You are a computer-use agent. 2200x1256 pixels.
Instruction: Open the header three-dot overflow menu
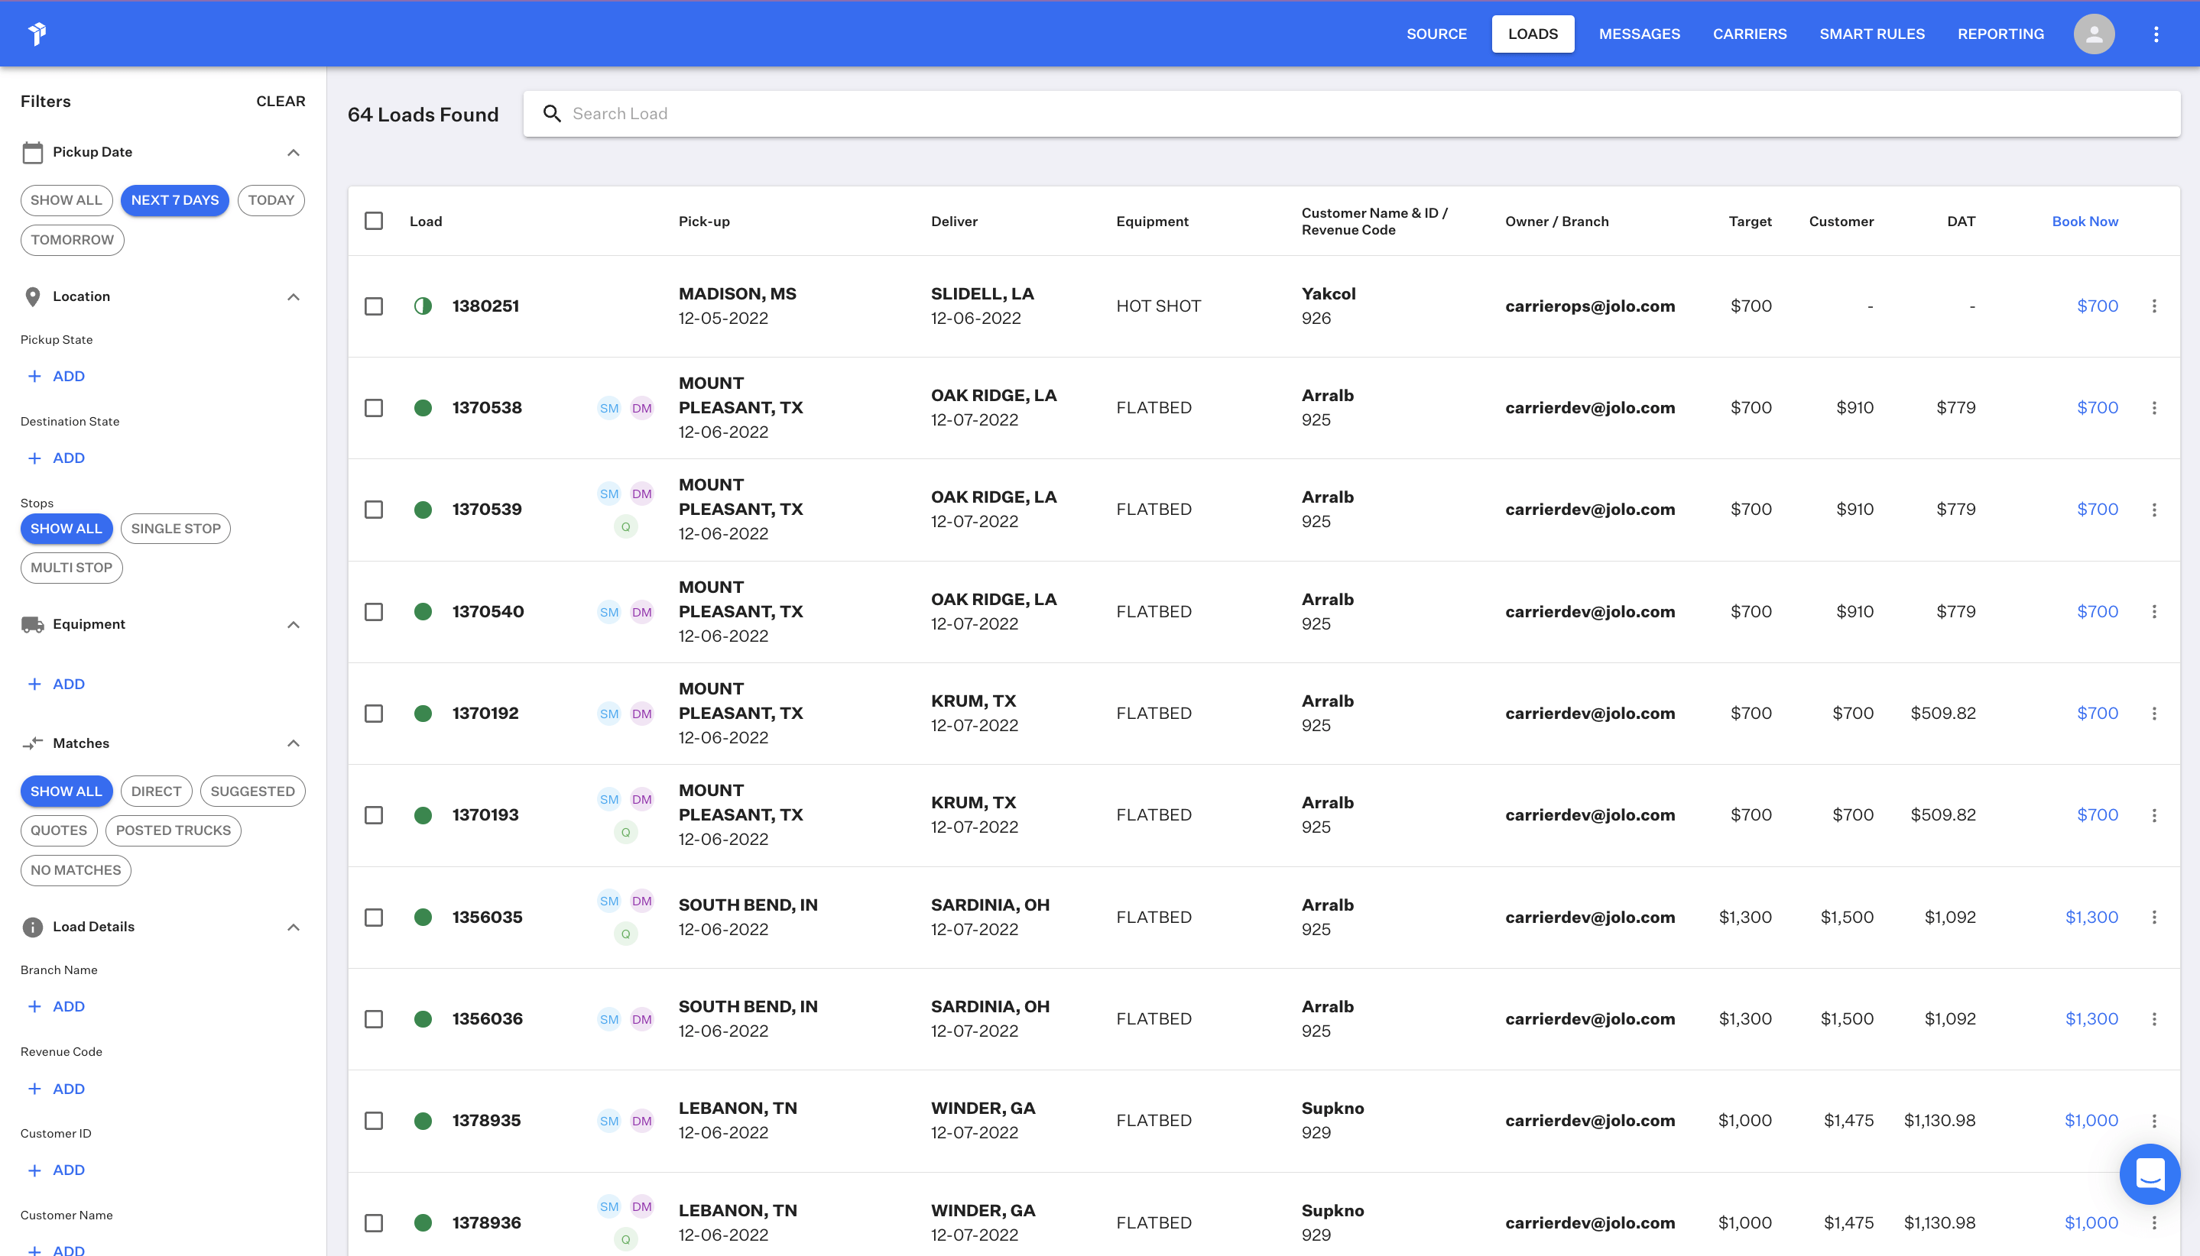tap(2155, 34)
